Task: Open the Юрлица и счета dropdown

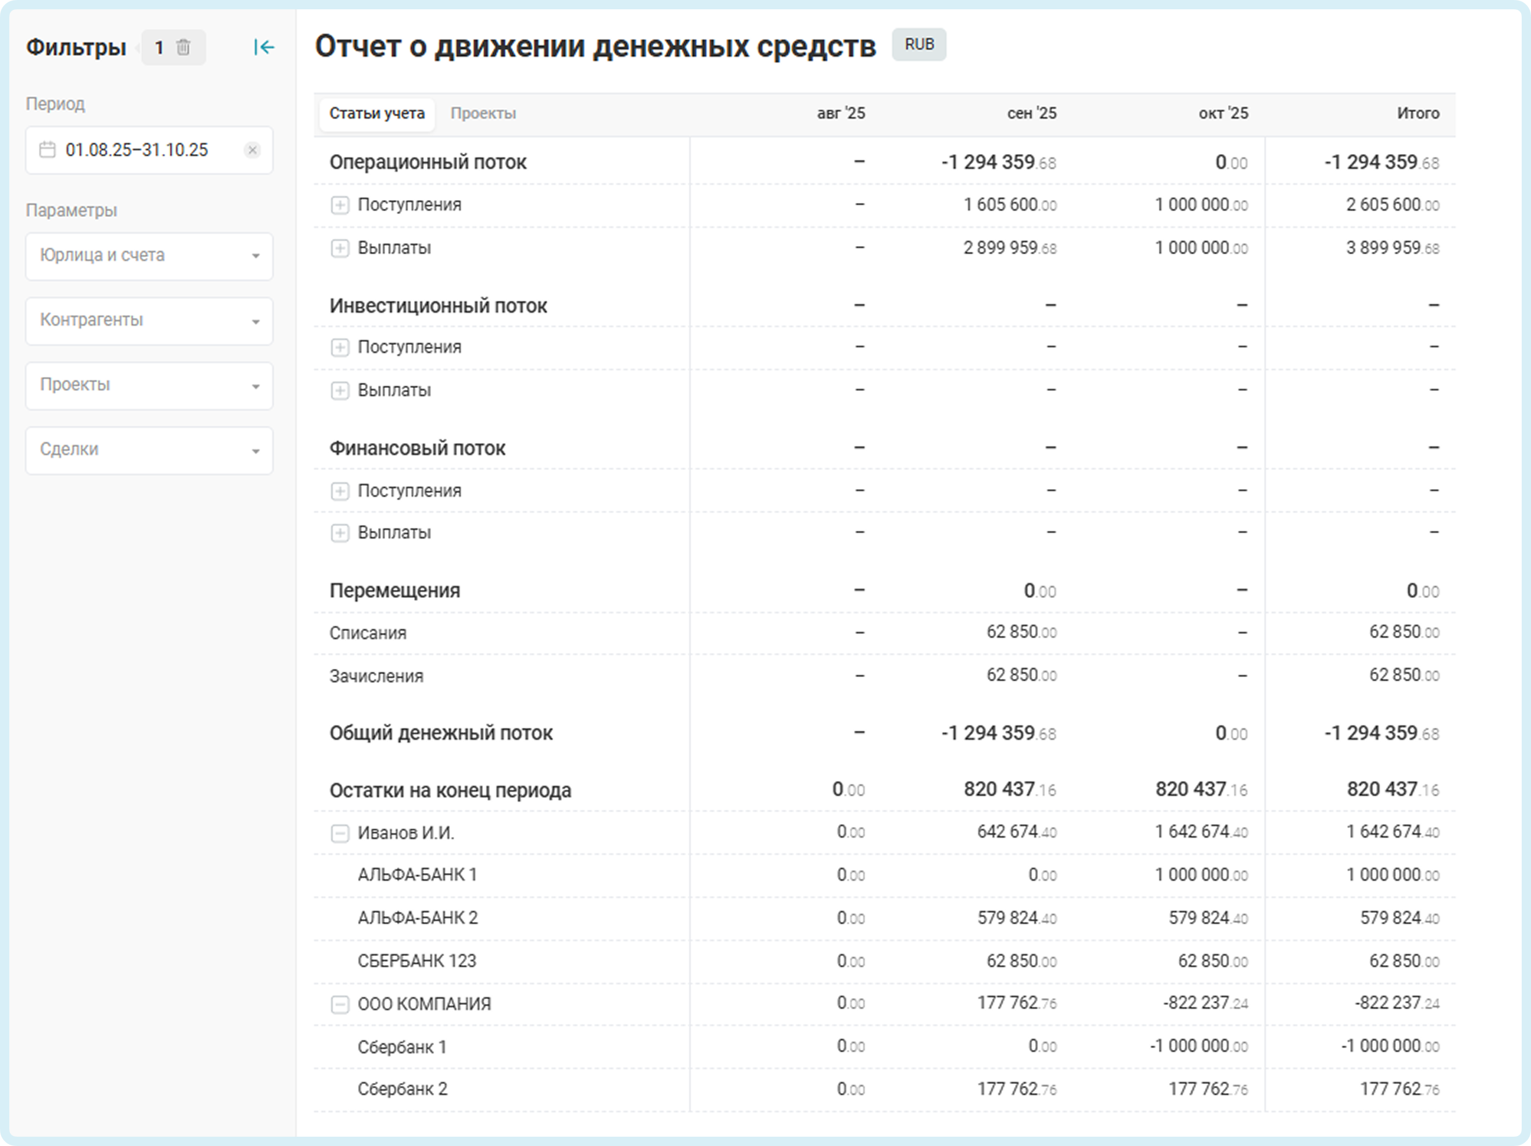Action: point(149,256)
